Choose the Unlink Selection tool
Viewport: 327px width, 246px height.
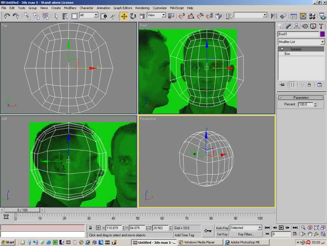[x=36, y=16]
